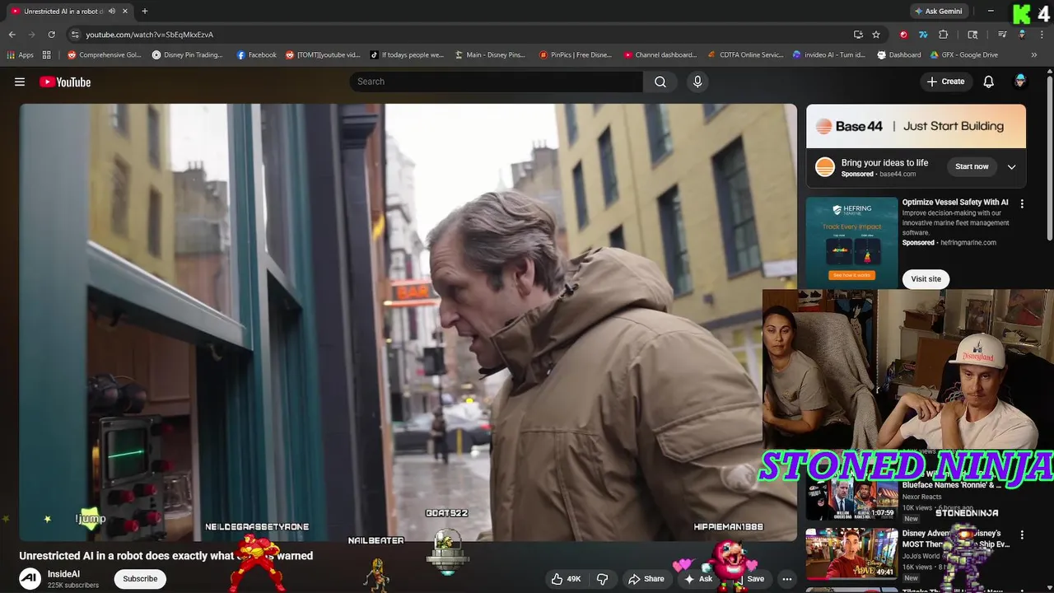Click the Ask button under video
The image size is (1054, 593).
[x=698, y=579]
